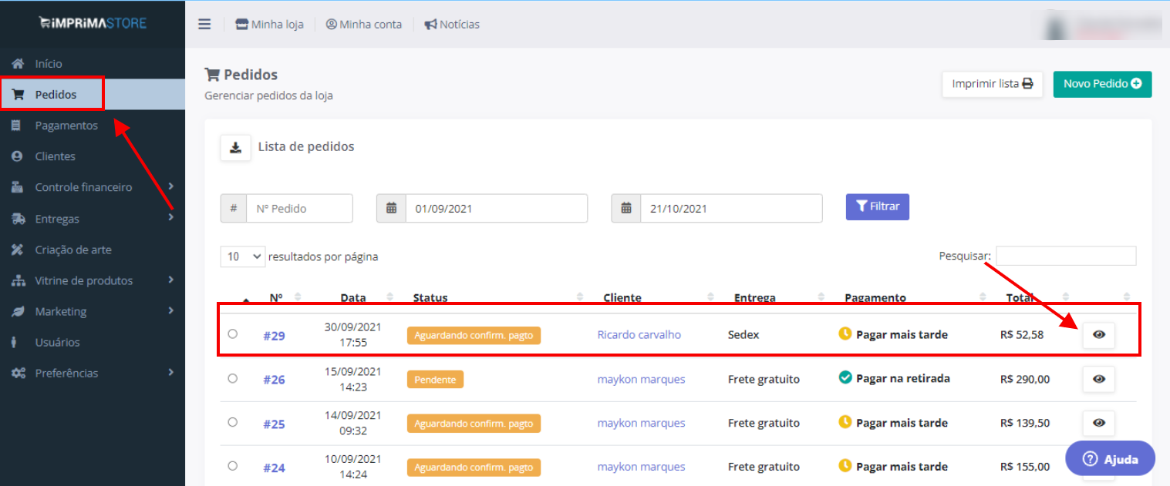Click the person icon beside Usuários
The image size is (1170, 486).
click(15, 342)
